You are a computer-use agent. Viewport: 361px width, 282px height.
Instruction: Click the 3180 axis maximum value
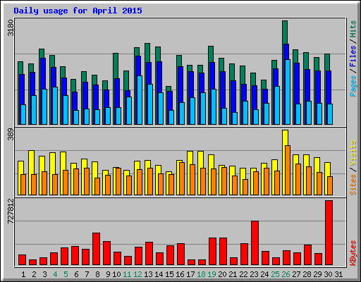point(11,27)
